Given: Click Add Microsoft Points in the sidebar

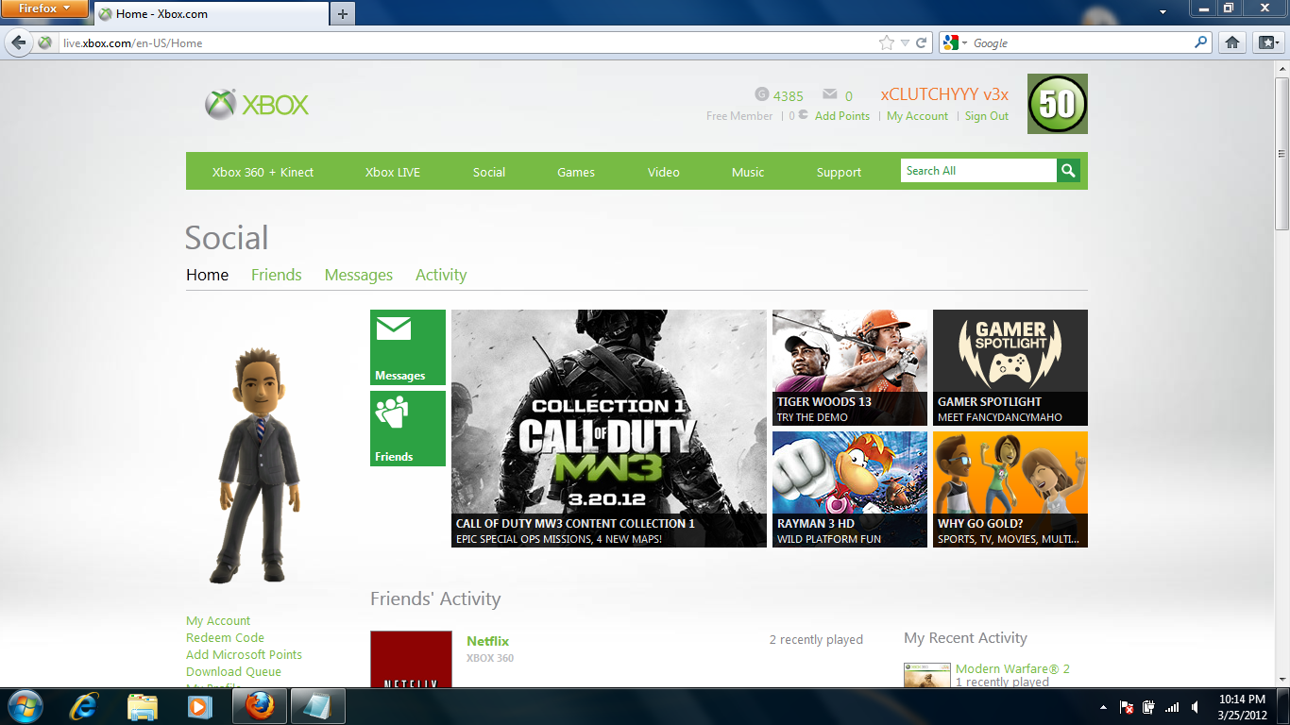Looking at the screenshot, I should click(x=244, y=655).
